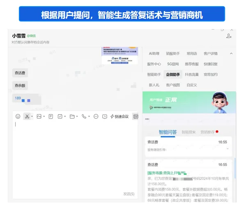Select the 企微助手 tab

coord(173,74)
